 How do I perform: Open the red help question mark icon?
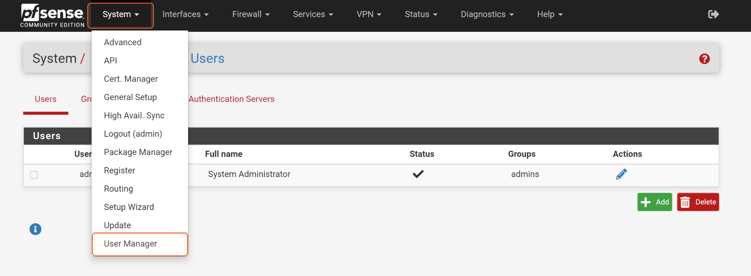coord(704,59)
